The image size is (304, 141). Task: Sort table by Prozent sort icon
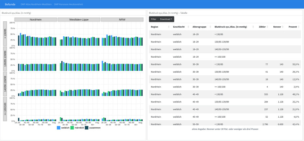[299, 27]
